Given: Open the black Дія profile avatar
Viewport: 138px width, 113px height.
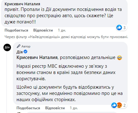Looking at the screenshot, I should click(7, 47).
